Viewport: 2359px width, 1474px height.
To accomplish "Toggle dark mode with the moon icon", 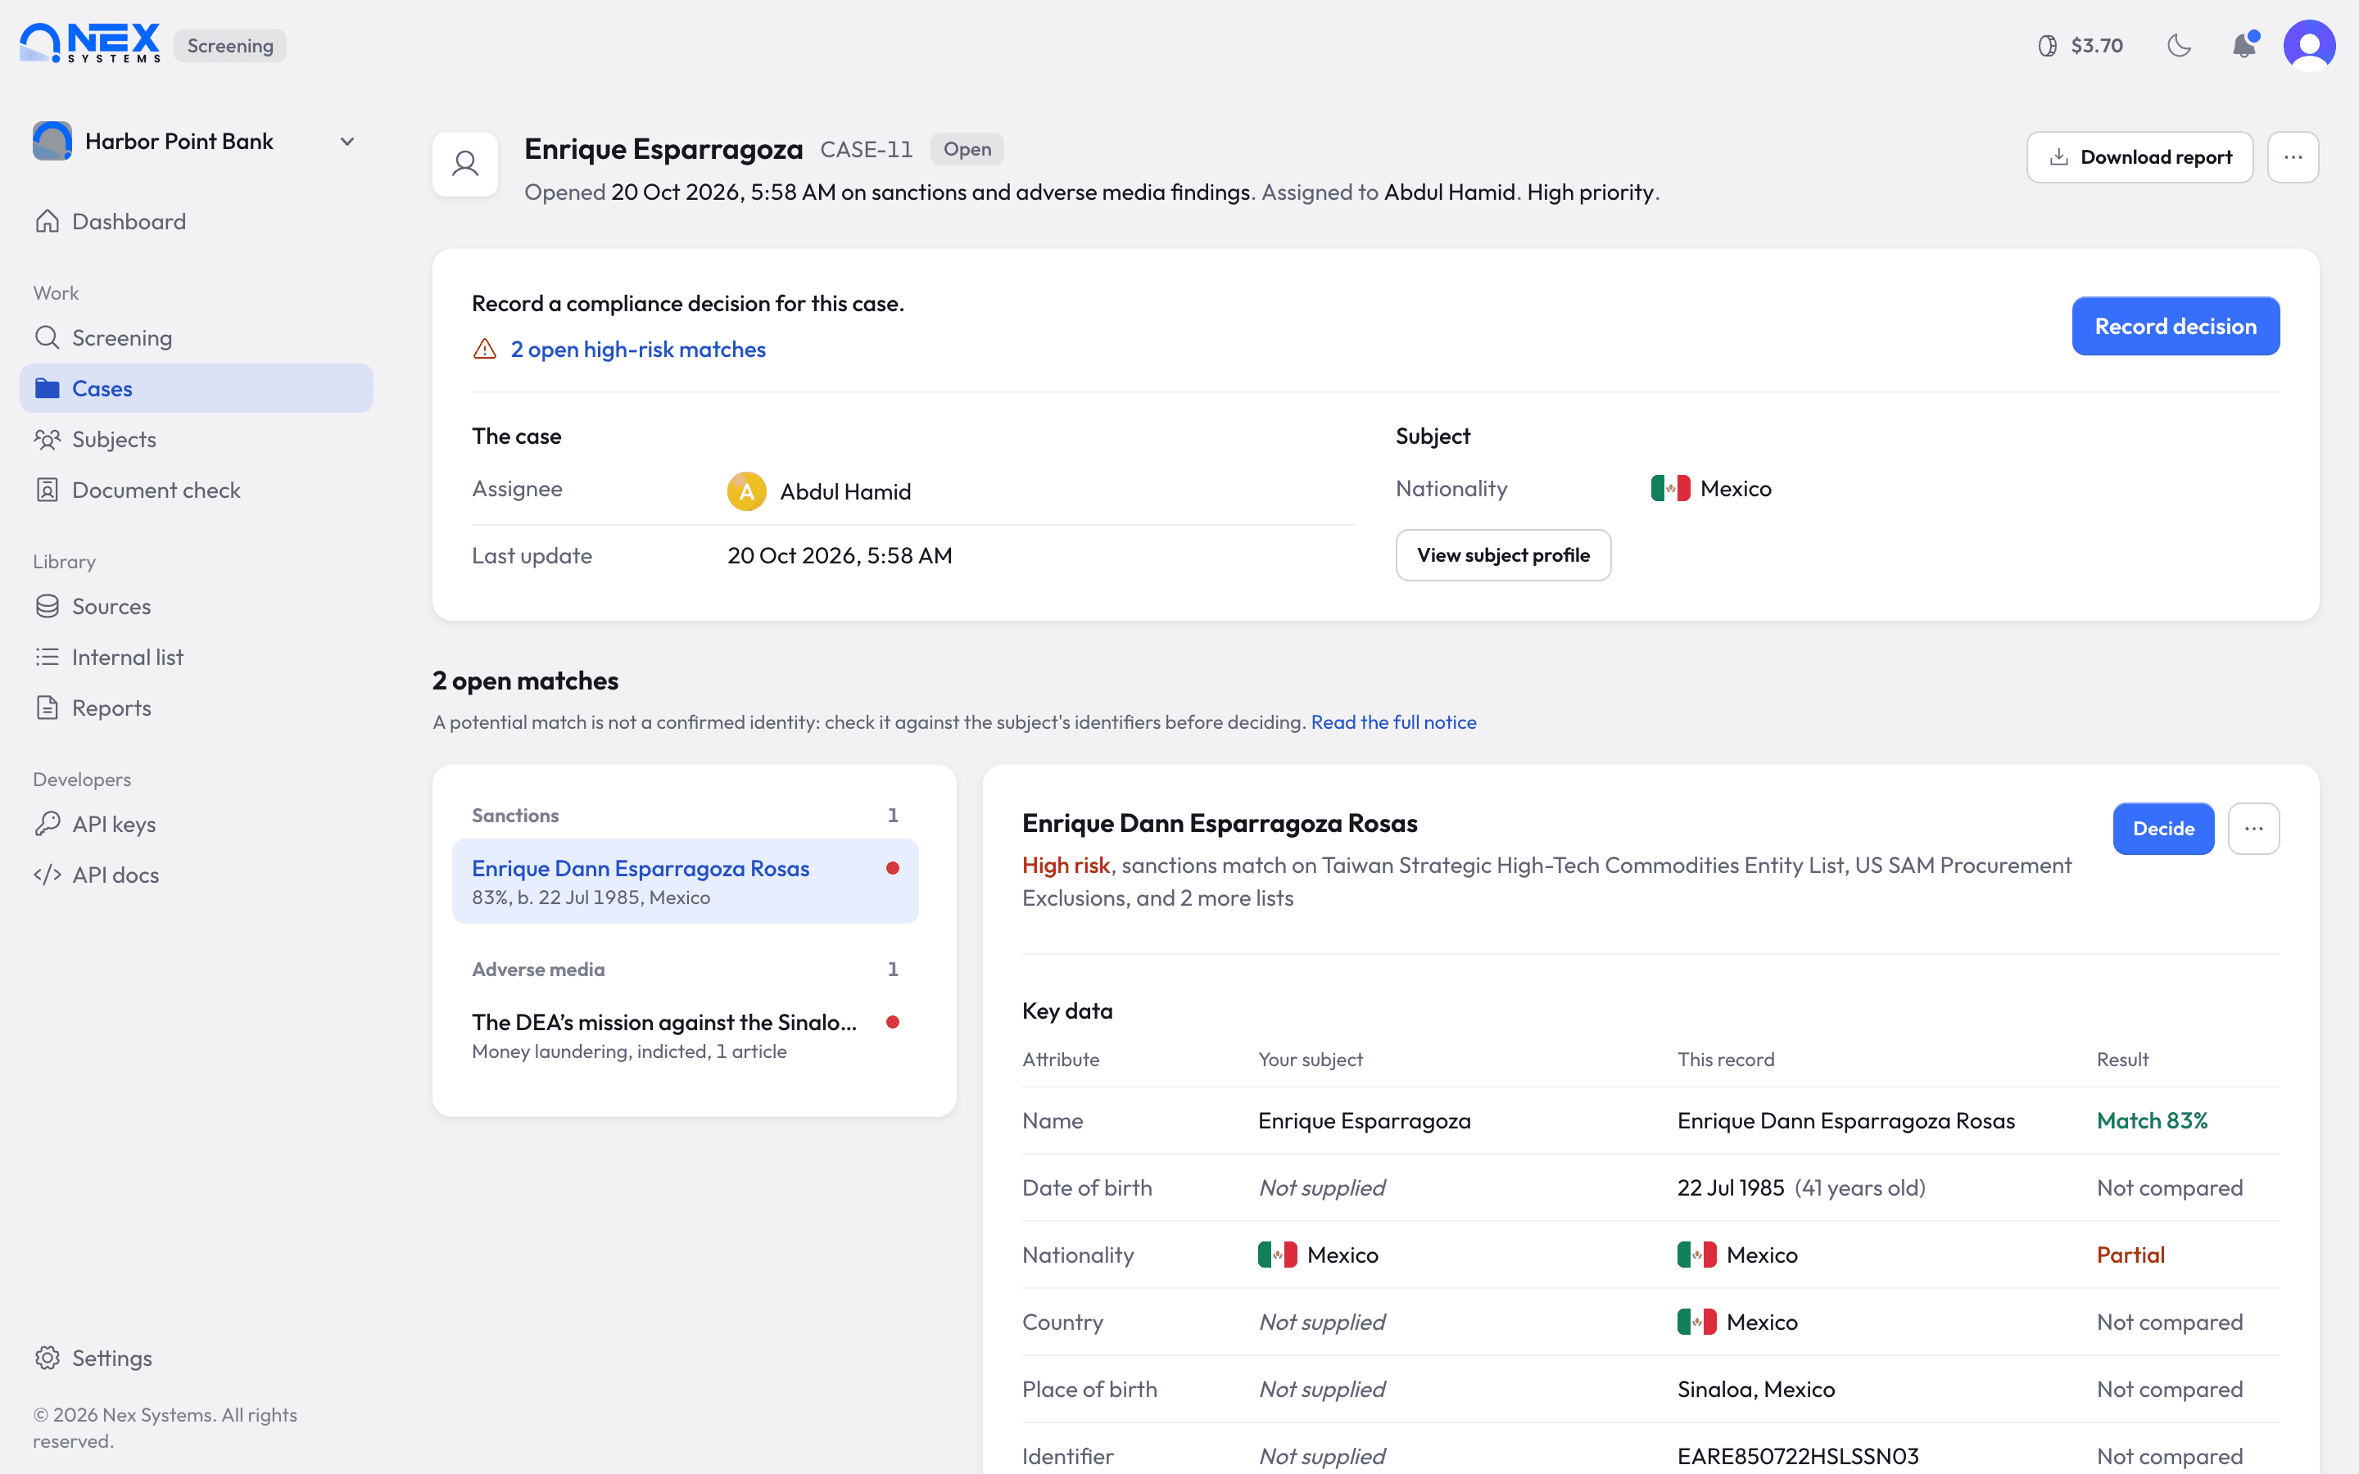I will [x=2179, y=46].
